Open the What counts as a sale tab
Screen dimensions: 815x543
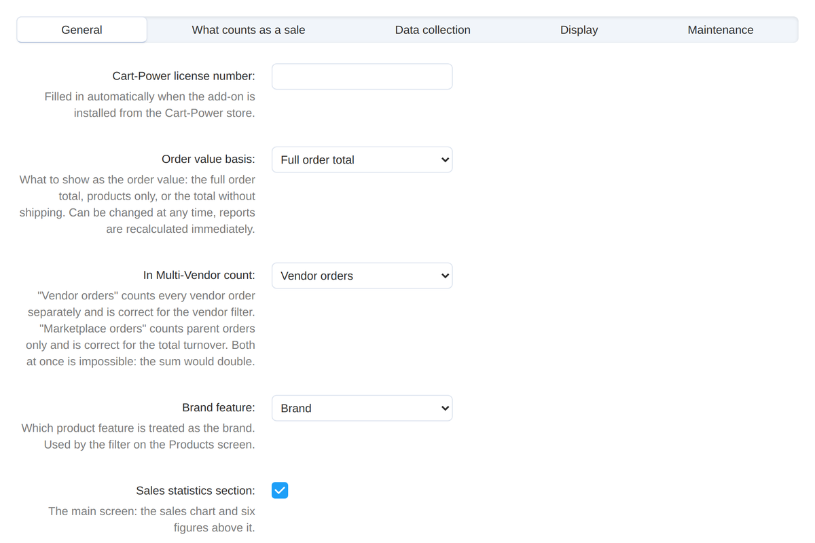(249, 30)
